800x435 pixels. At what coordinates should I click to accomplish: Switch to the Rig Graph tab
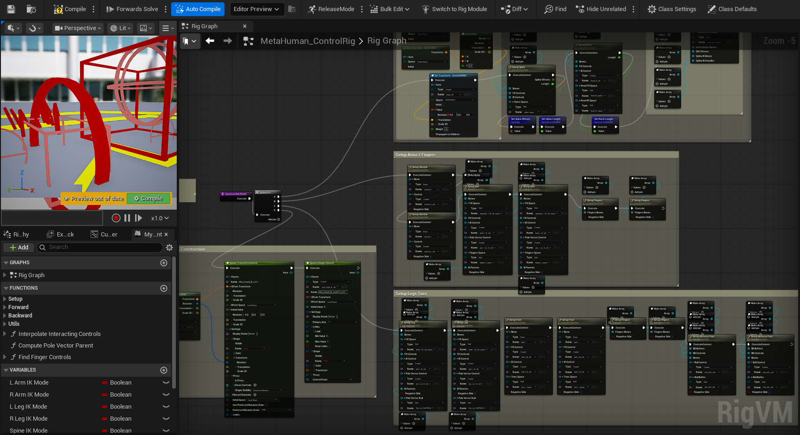point(204,26)
